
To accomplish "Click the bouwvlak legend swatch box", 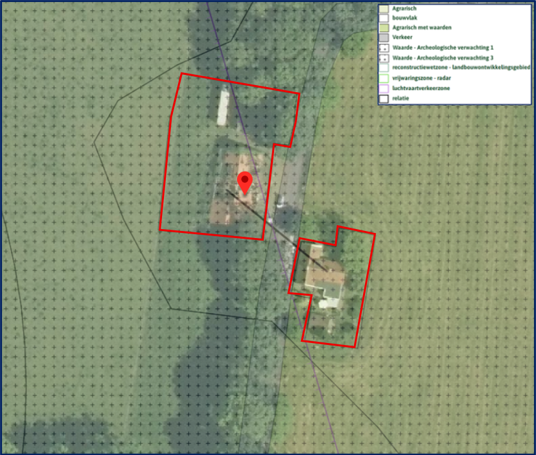I will pos(384,18).
